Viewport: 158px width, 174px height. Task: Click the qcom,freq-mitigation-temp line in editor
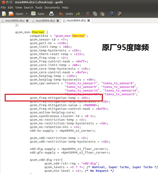coord(60,98)
